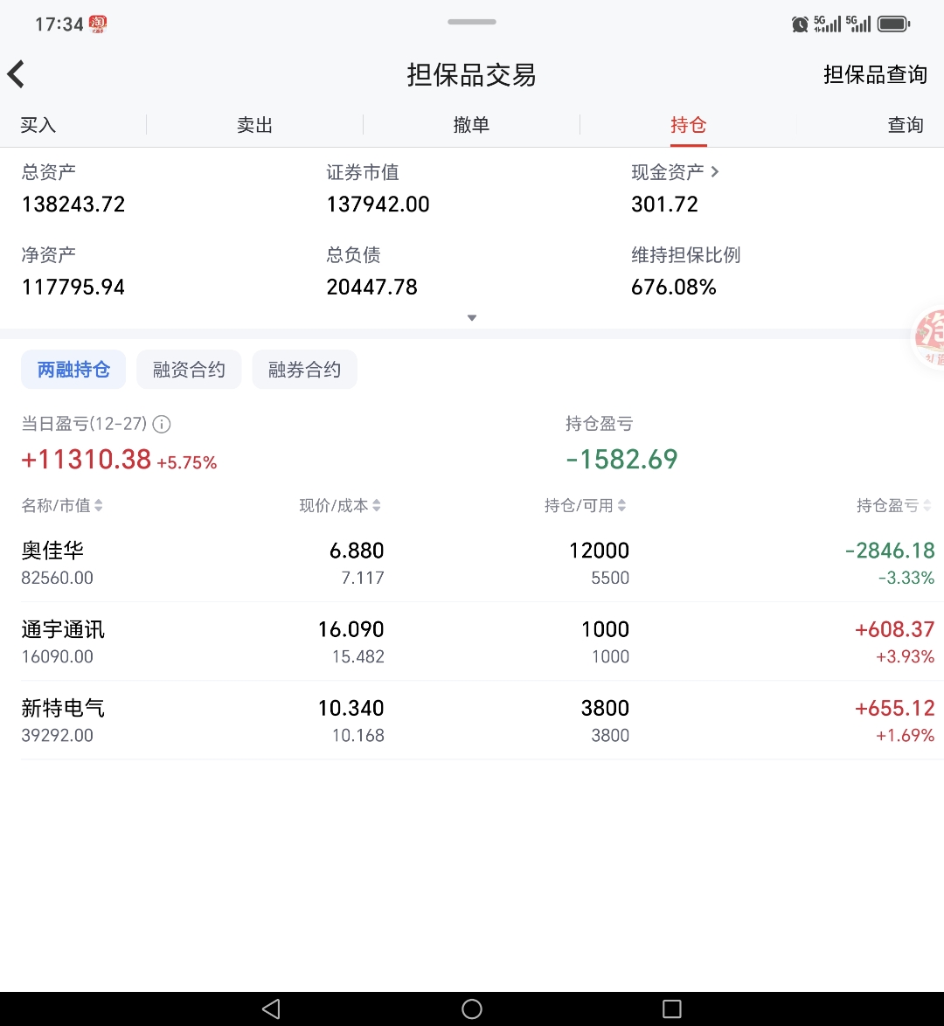Tap the Taobao floating icon on right edge
This screenshot has height=1026, width=944.
pyautogui.click(x=931, y=341)
